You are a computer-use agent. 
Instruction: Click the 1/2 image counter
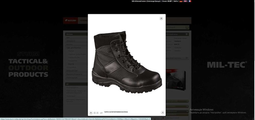point(101,113)
